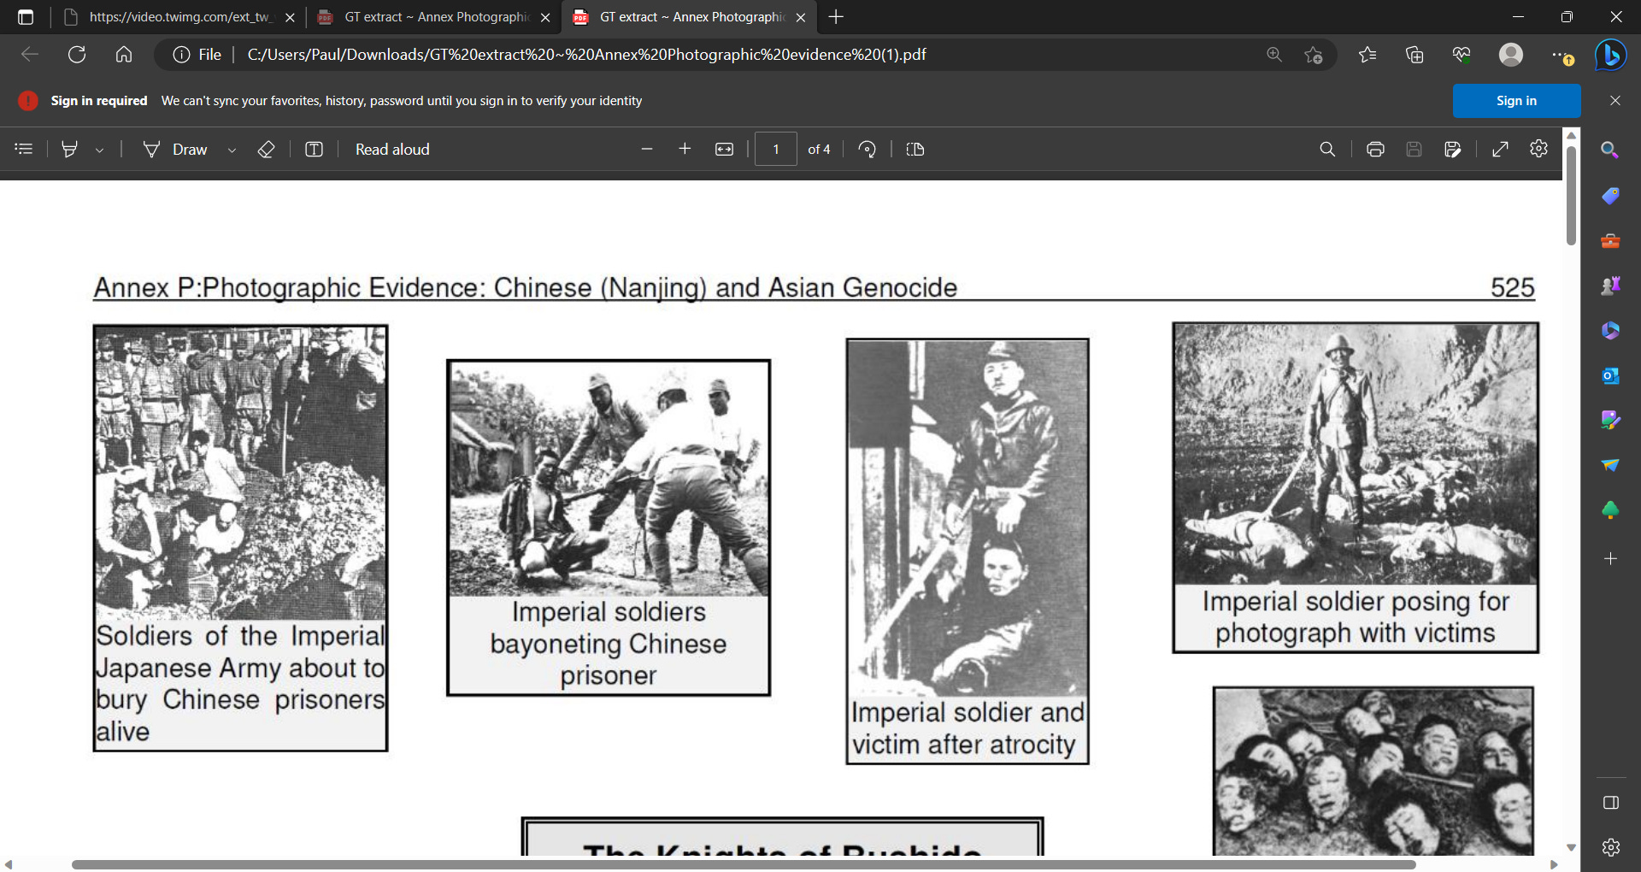
Task: Go back to the previous page
Action: pos(30,55)
